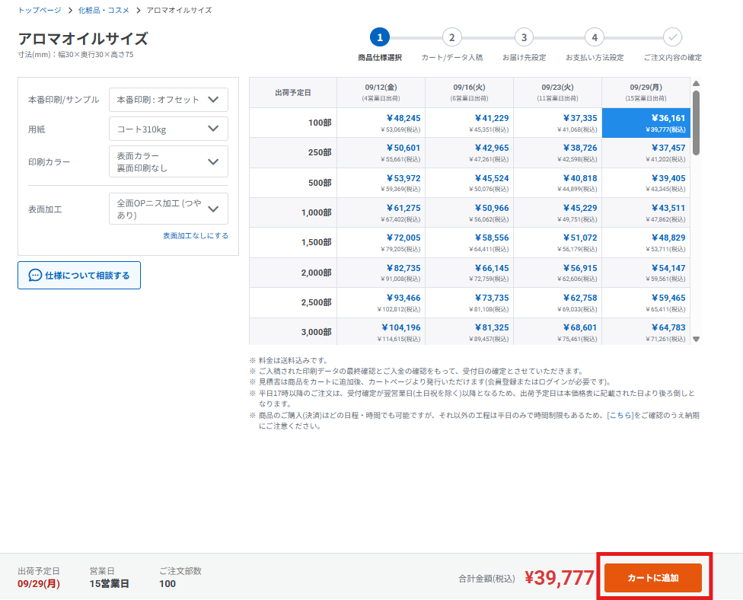Select price ¥64,783 for 3,000部
The width and height of the screenshot is (743, 600).
tap(646, 332)
